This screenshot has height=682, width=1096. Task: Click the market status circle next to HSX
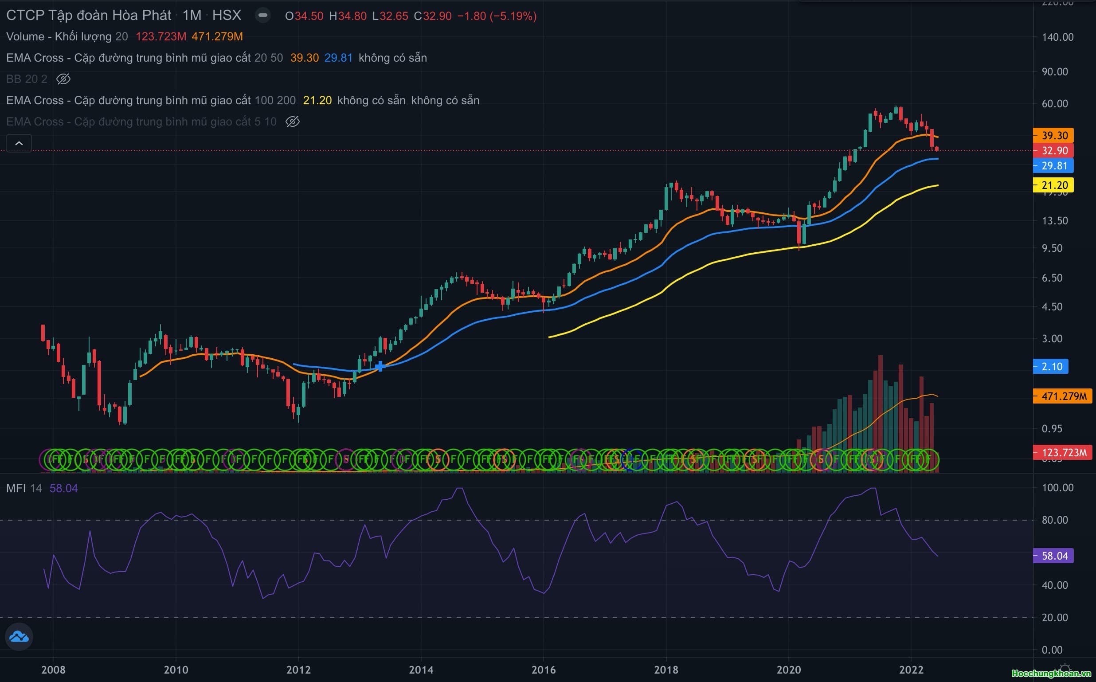(x=262, y=16)
